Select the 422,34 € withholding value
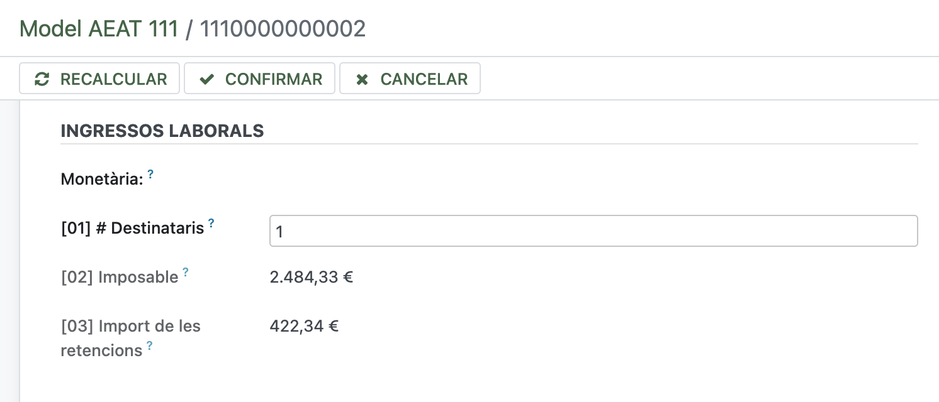Viewport: 939px width, 402px height. [304, 326]
